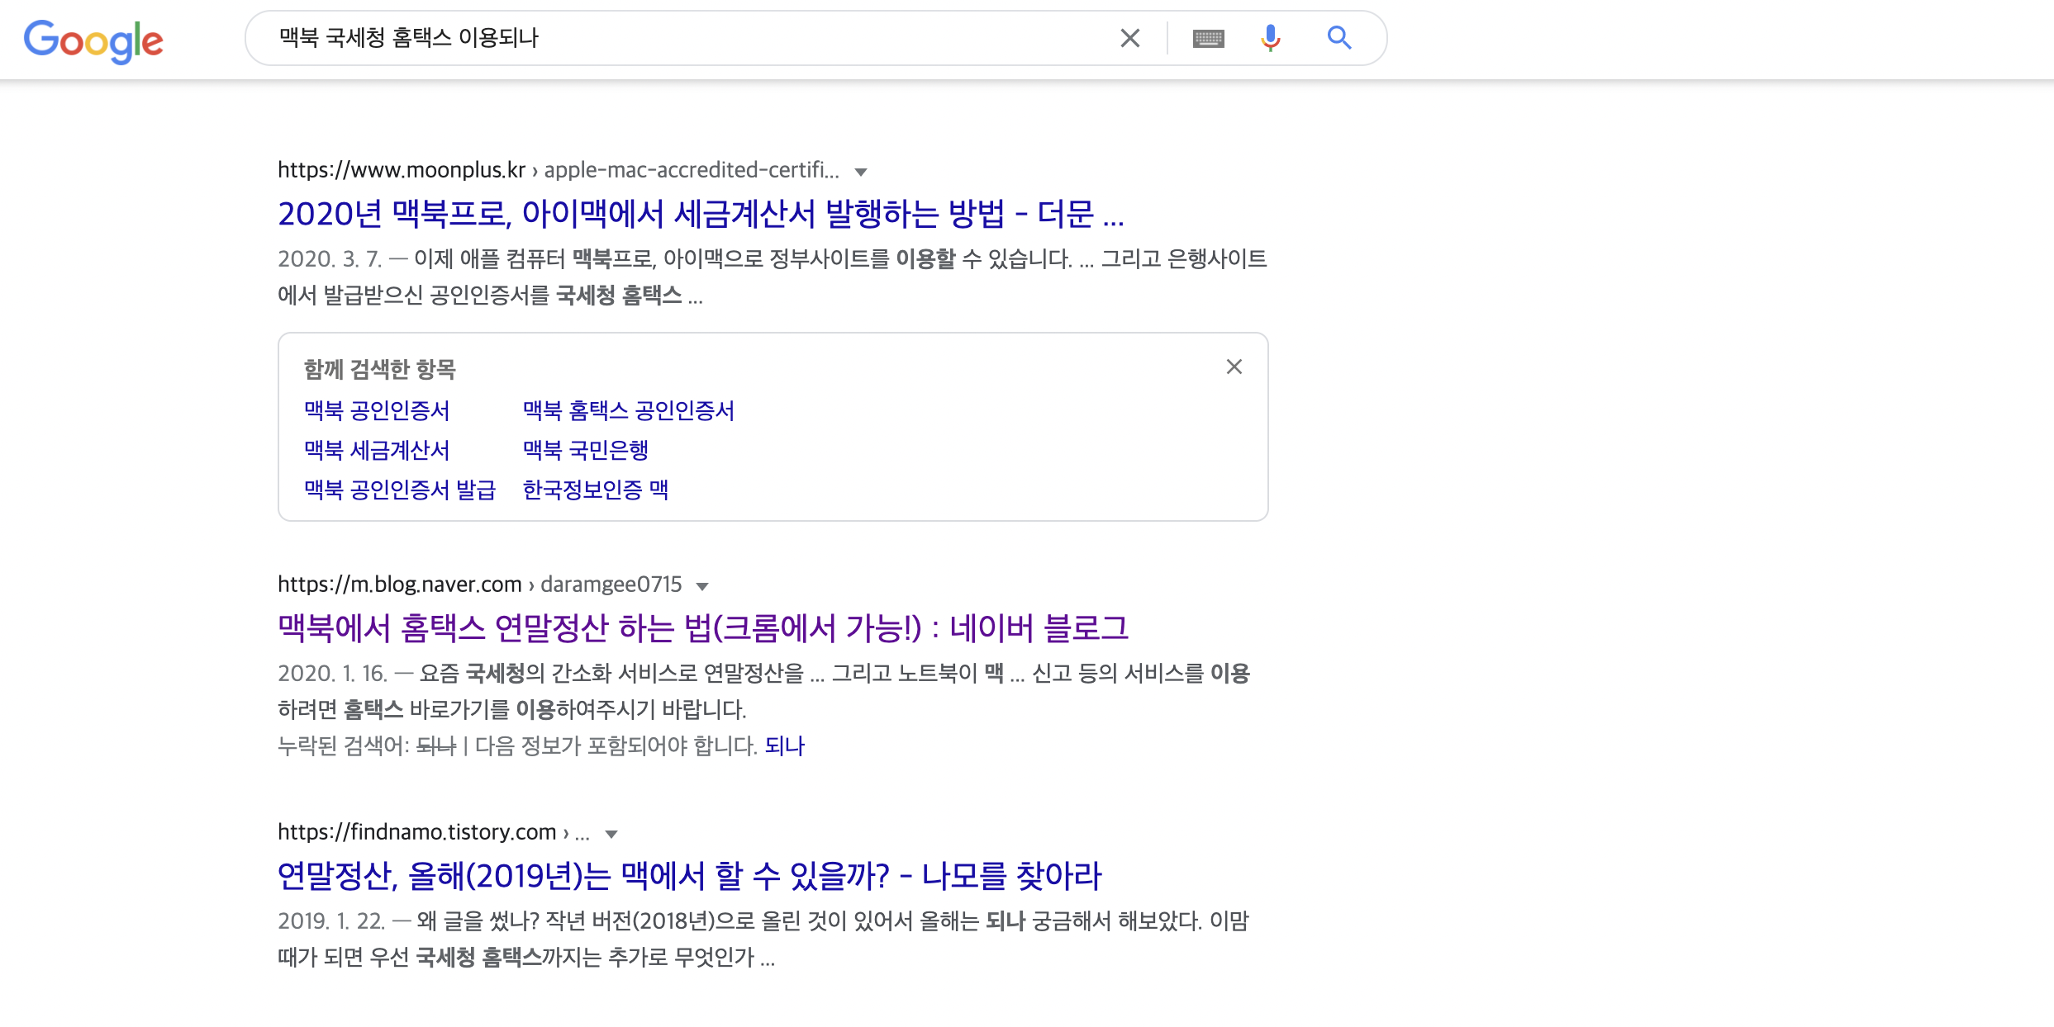The image size is (2054, 1027).
Task: Start voice search with microphone icon
Action: tap(1270, 38)
